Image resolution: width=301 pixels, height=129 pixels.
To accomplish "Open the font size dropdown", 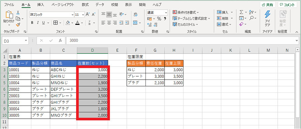I will pyautogui.click(x=83, y=15).
